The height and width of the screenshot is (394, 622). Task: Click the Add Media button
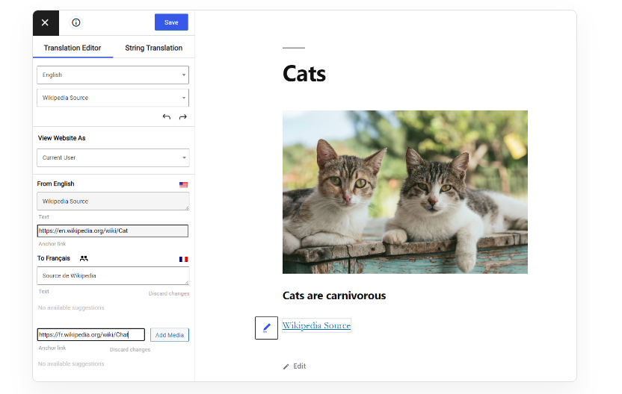point(170,335)
